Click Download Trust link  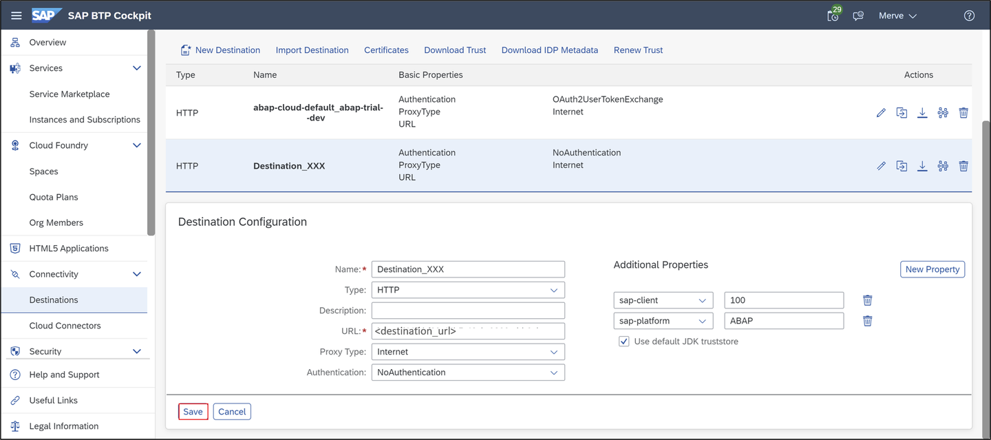pyautogui.click(x=455, y=50)
